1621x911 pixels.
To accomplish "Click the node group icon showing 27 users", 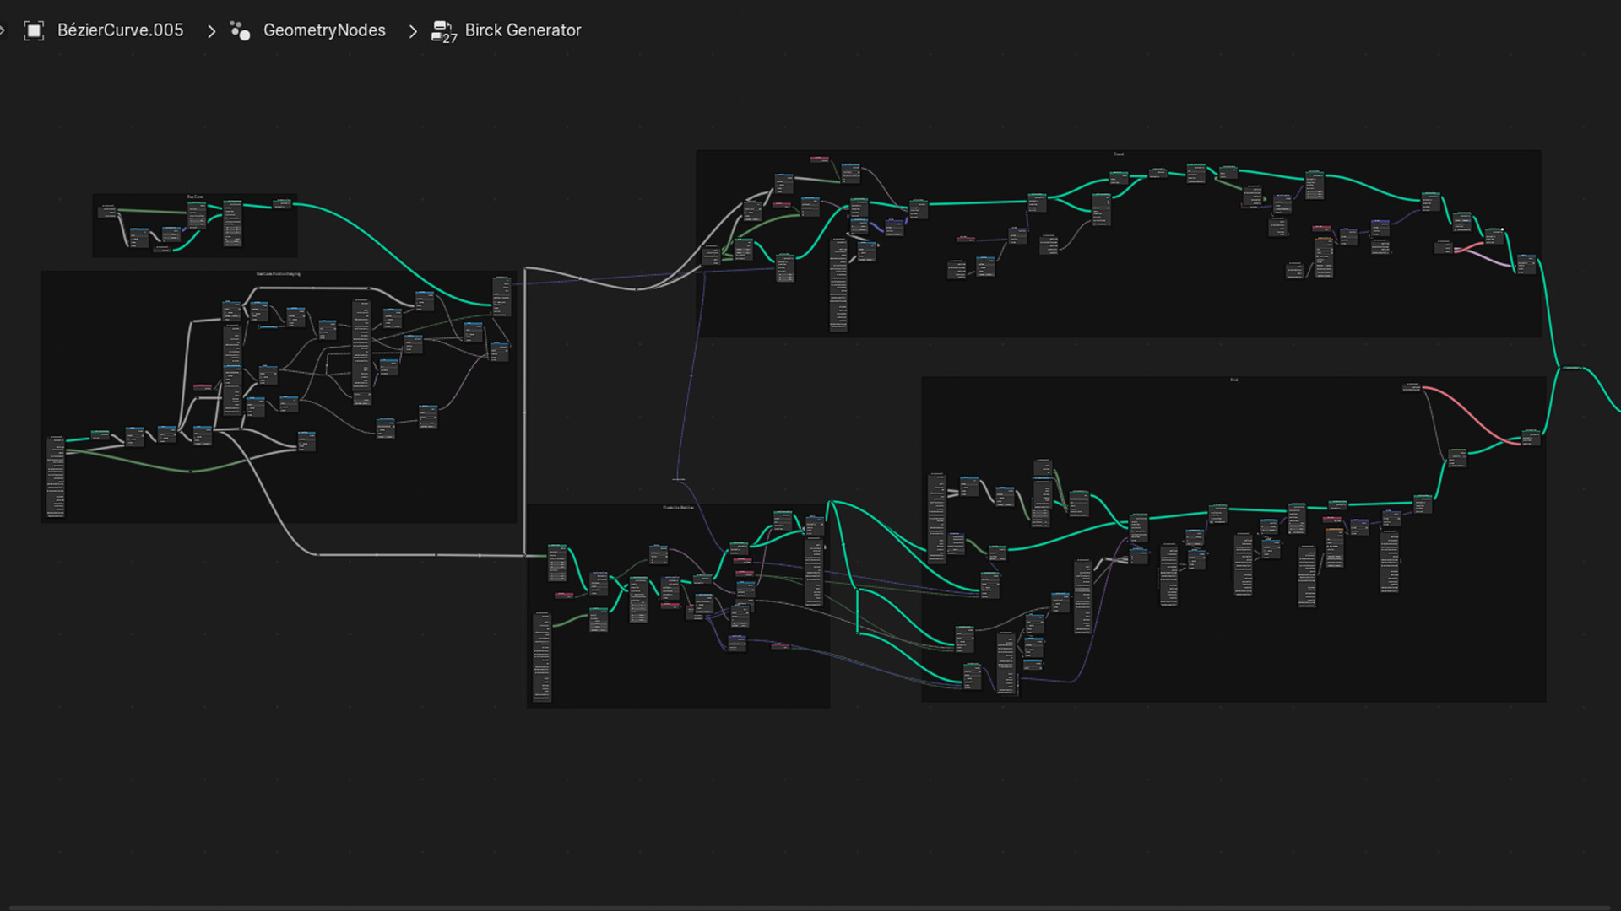I will (442, 32).
